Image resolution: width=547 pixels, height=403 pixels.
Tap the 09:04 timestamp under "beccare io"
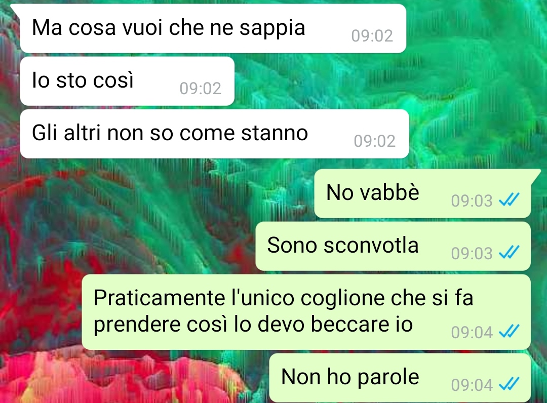pos(472,332)
